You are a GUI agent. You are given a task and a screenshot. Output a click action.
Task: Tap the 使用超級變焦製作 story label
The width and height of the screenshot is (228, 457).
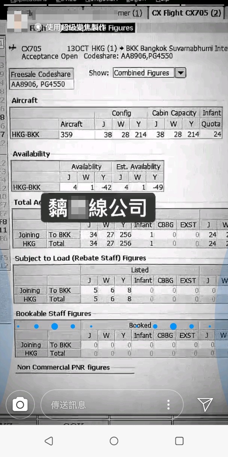point(75,27)
